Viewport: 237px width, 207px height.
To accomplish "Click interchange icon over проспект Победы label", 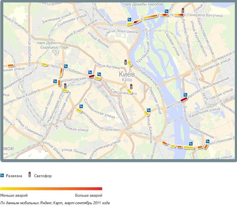I will [66, 66].
